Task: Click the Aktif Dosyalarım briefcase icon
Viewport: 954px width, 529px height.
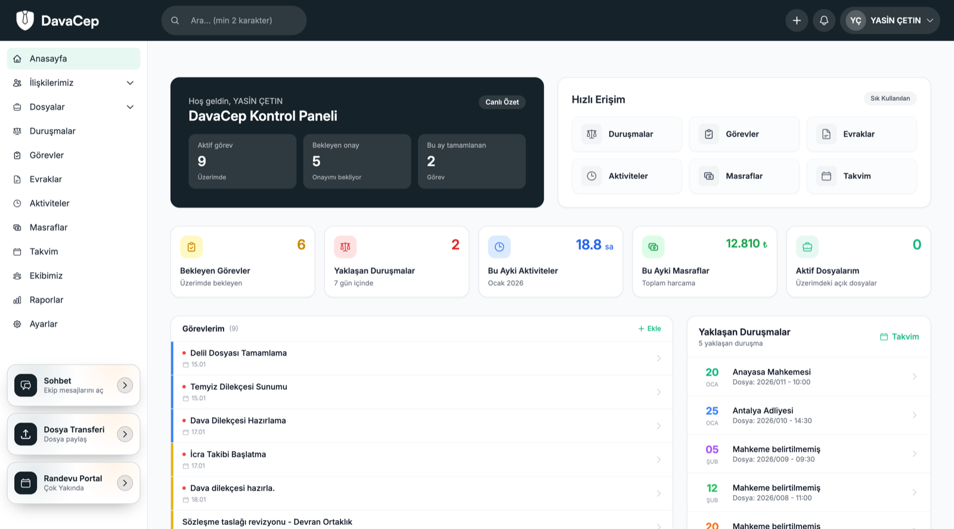Action: point(807,247)
